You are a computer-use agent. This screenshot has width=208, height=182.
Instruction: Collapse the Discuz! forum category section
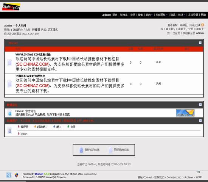[x=200, y=43]
